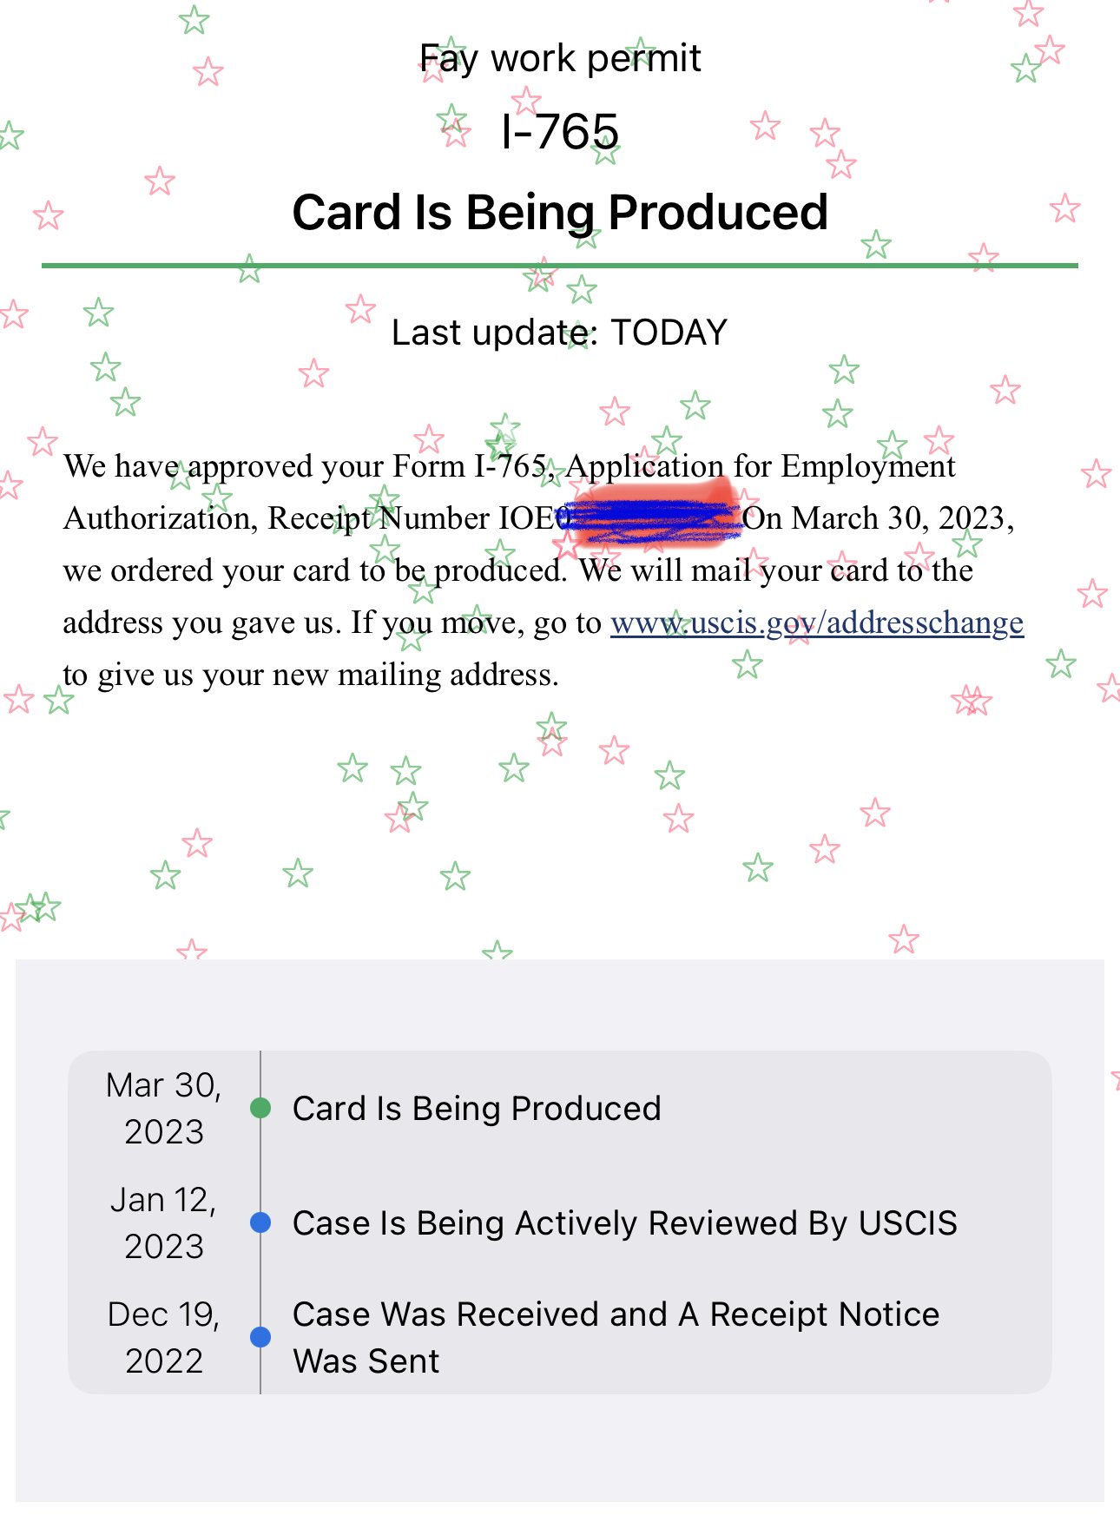This screenshot has width=1120, height=1522.
Task: Click "On March 30, 2023" in the paragraph
Action: click(x=877, y=518)
